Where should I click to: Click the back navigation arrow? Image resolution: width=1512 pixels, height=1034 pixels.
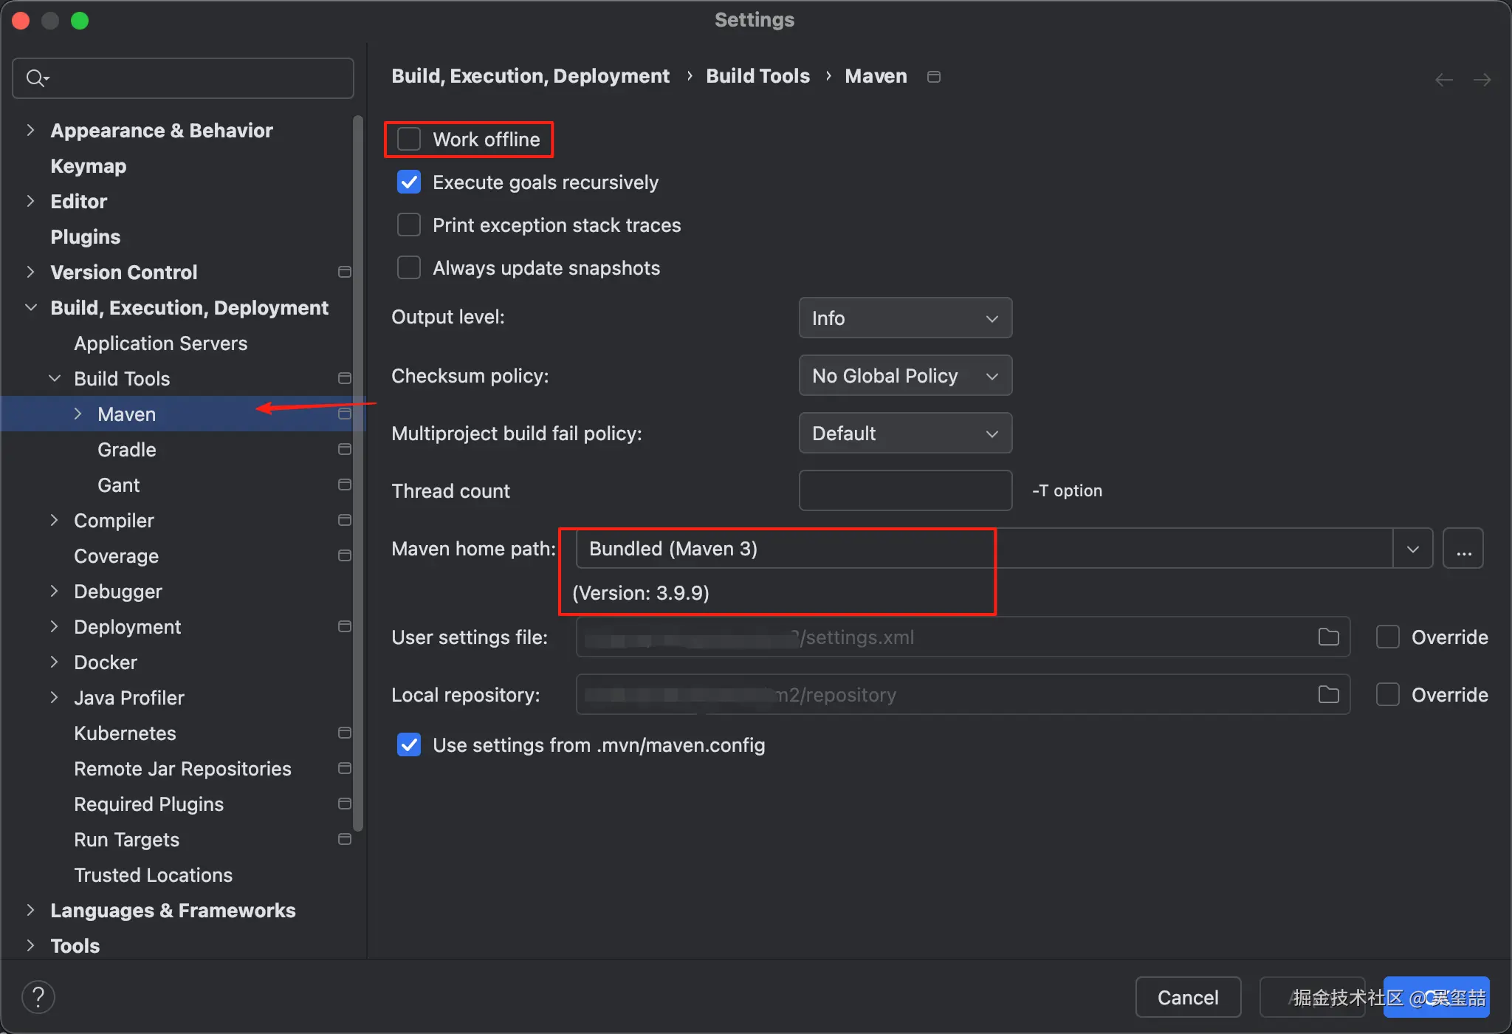[x=1443, y=79]
